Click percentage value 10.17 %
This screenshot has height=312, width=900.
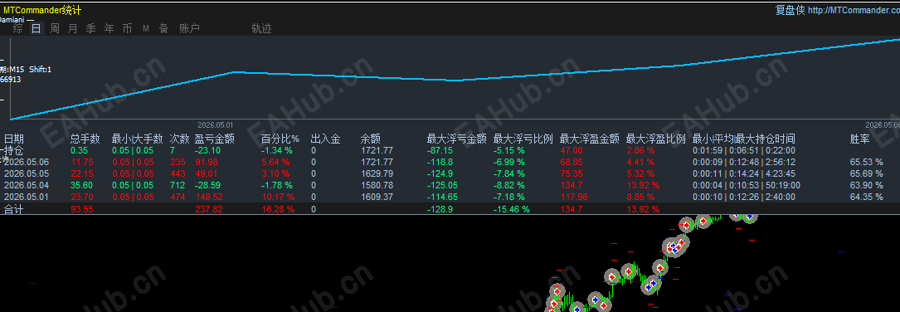coord(278,197)
